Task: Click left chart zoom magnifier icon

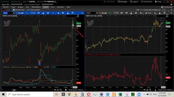Action: click(x=61, y=90)
